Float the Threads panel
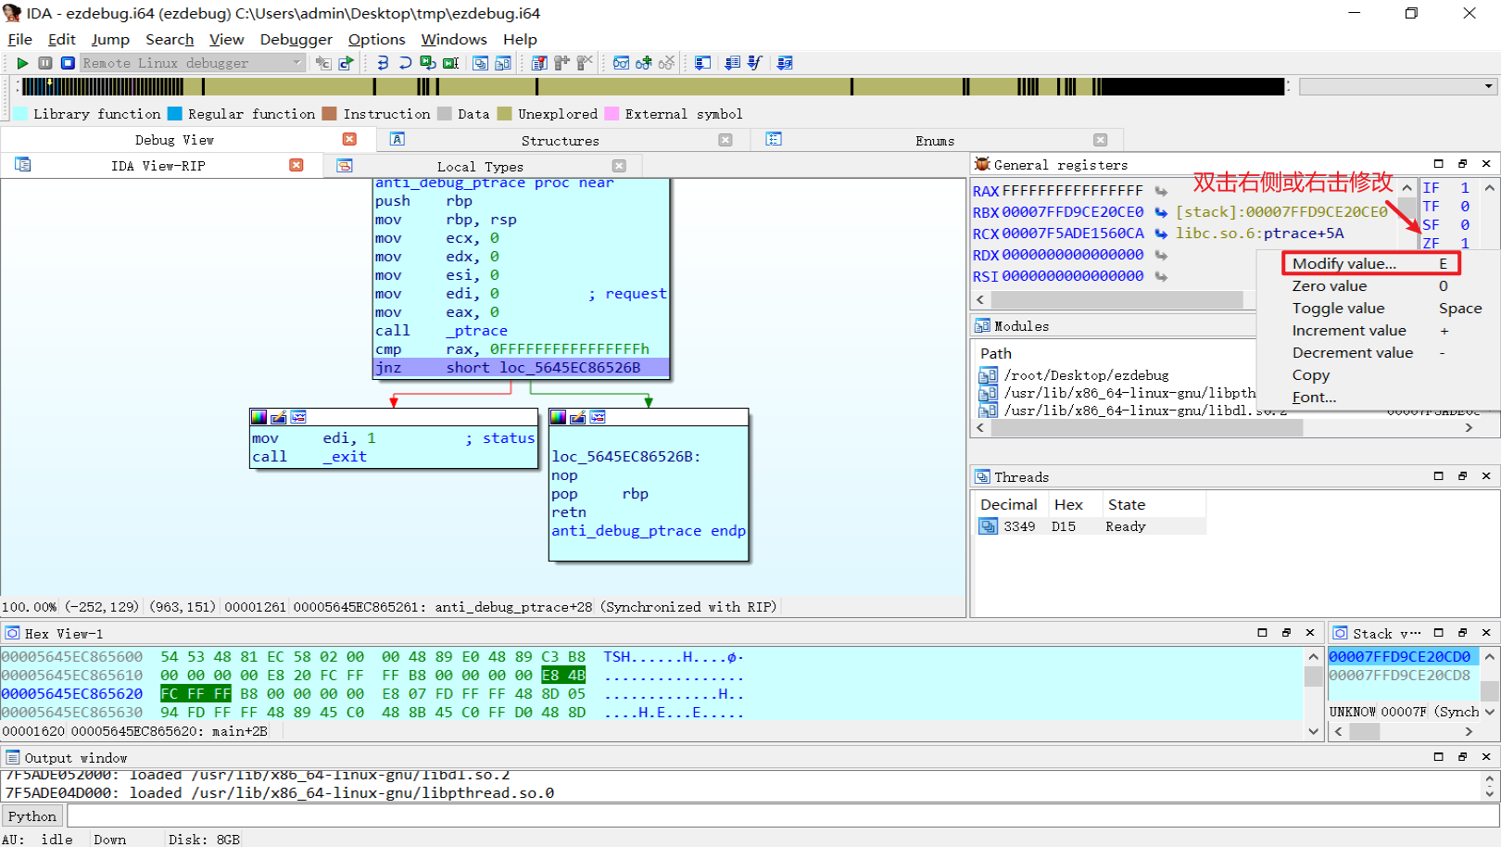This screenshot has width=1501, height=847. pyautogui.click(x=1463, y=476)
